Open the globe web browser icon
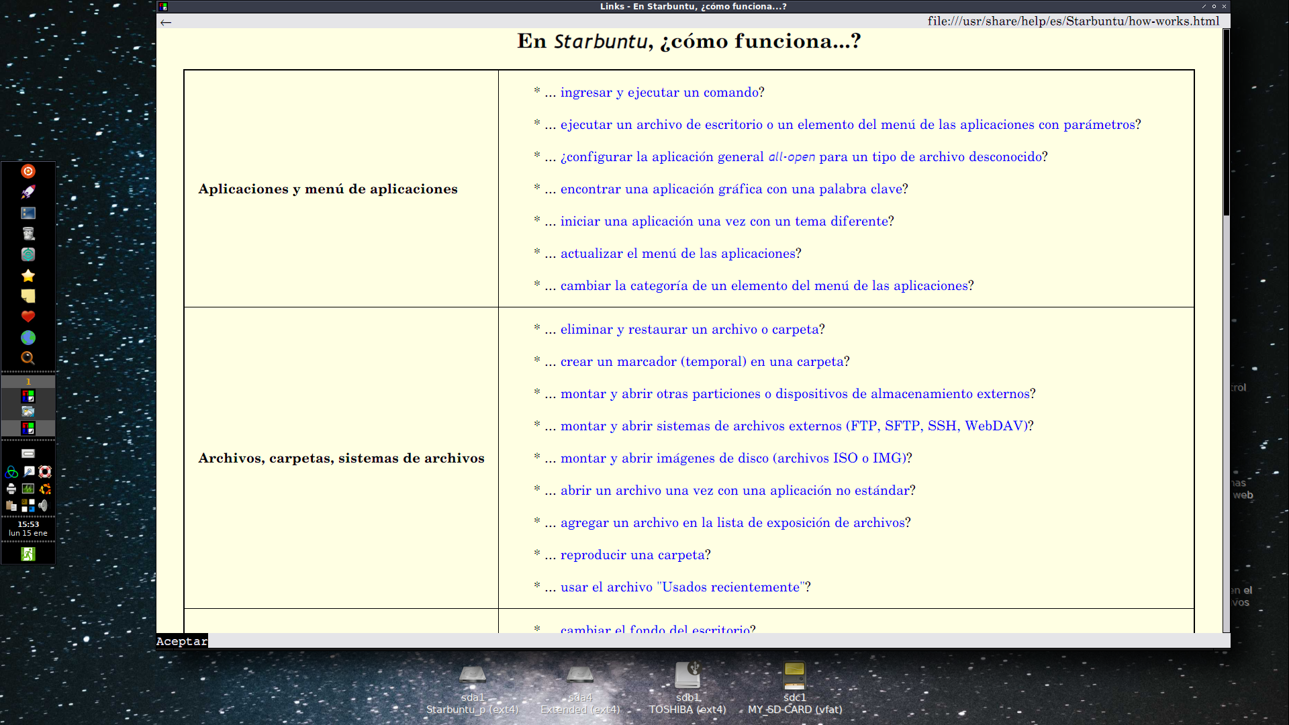Screen dimensions: 1289x725 point(28,337)
